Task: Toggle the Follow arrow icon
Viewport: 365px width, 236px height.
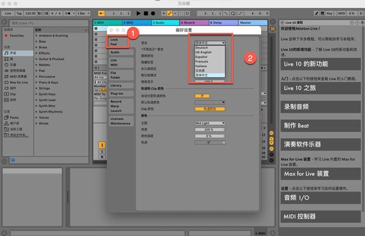Action: pyautogui.click(x=101, y=13)
